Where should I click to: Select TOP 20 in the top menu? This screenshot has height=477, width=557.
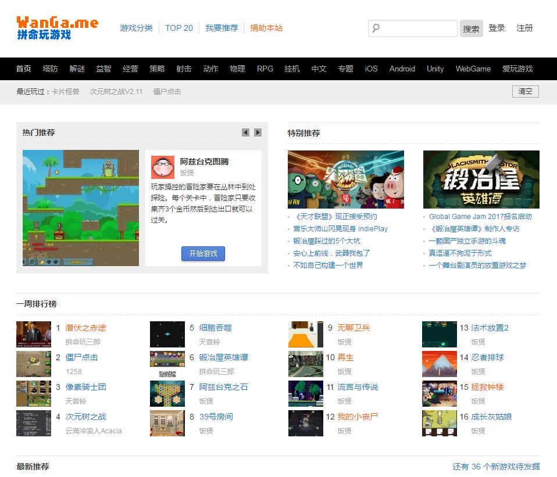pyautogui.click(x=178, y=28)
